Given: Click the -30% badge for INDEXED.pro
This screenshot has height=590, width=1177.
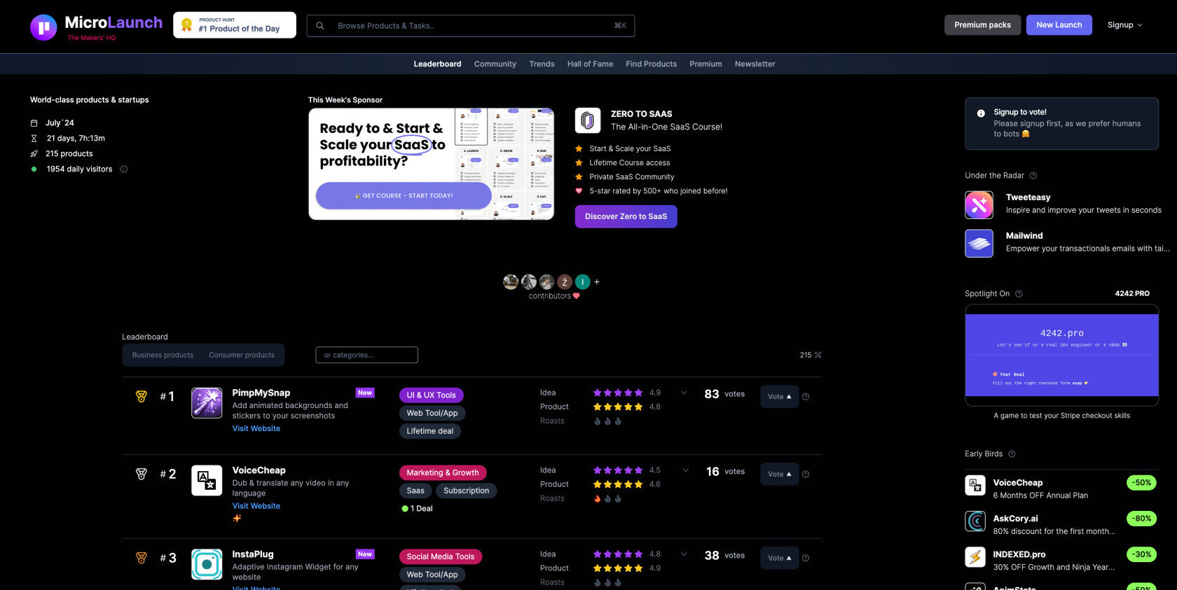Looking at the screenshot, I should click(1142, 554).
